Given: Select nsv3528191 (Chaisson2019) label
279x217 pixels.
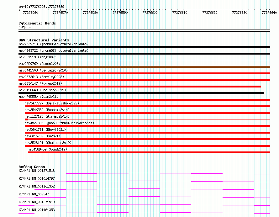Looking at the screenshot, I should pyautogui.click(x=48, y=143).
